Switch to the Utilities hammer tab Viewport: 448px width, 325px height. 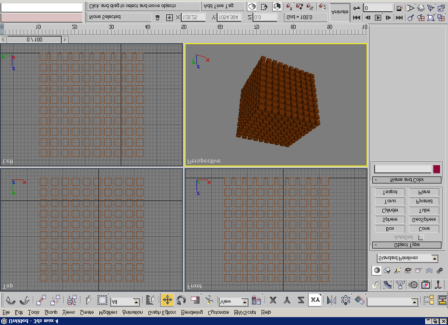click(x=438, y=284)
